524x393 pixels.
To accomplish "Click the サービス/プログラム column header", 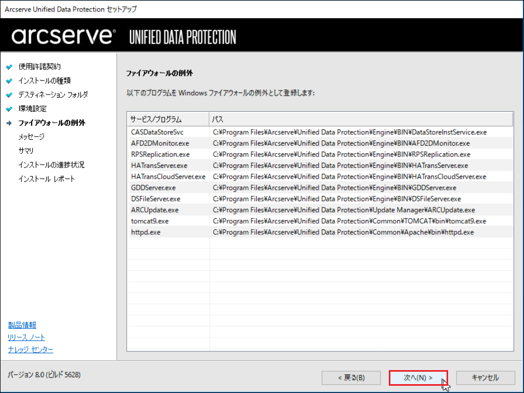I will (168, 120).
